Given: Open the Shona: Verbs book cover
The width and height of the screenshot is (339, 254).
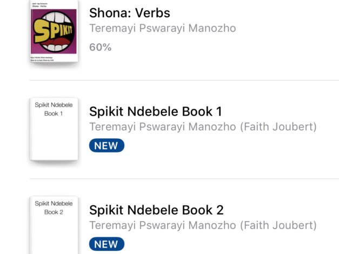Looking at the screenshot, I should (54, 32).
